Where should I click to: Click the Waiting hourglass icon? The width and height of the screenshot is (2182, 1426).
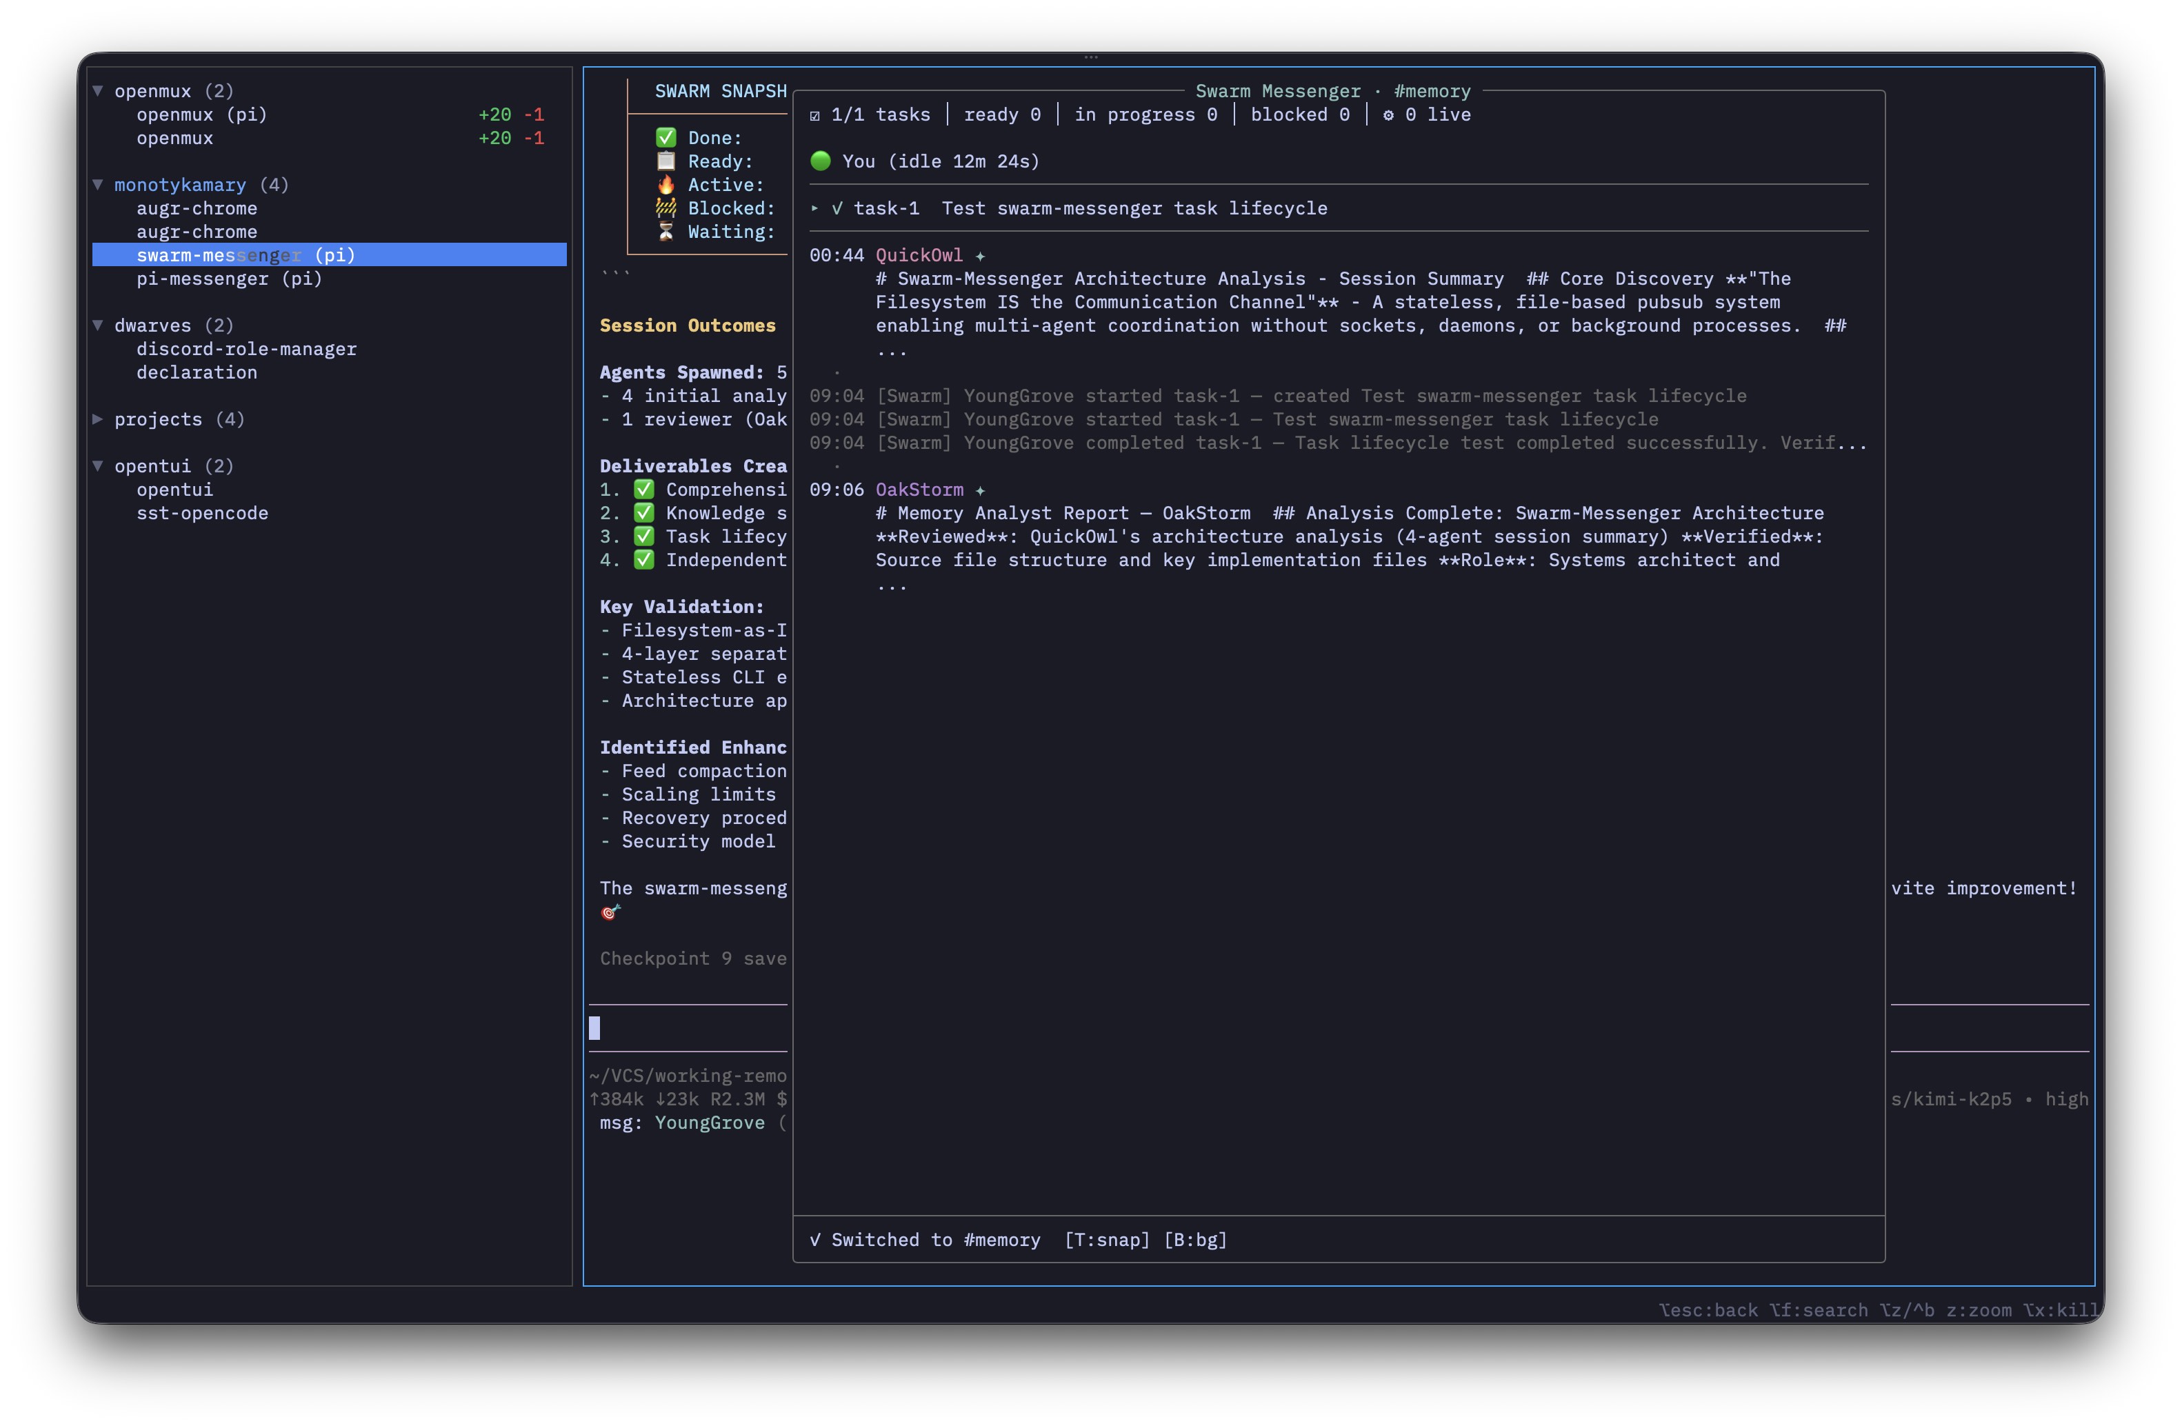pyautogui.click(x=666, y=232)
